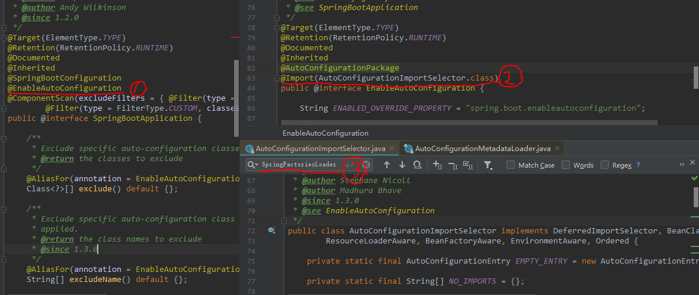
Task: Open search history dropdown in find bar
Action: (253, 165)
